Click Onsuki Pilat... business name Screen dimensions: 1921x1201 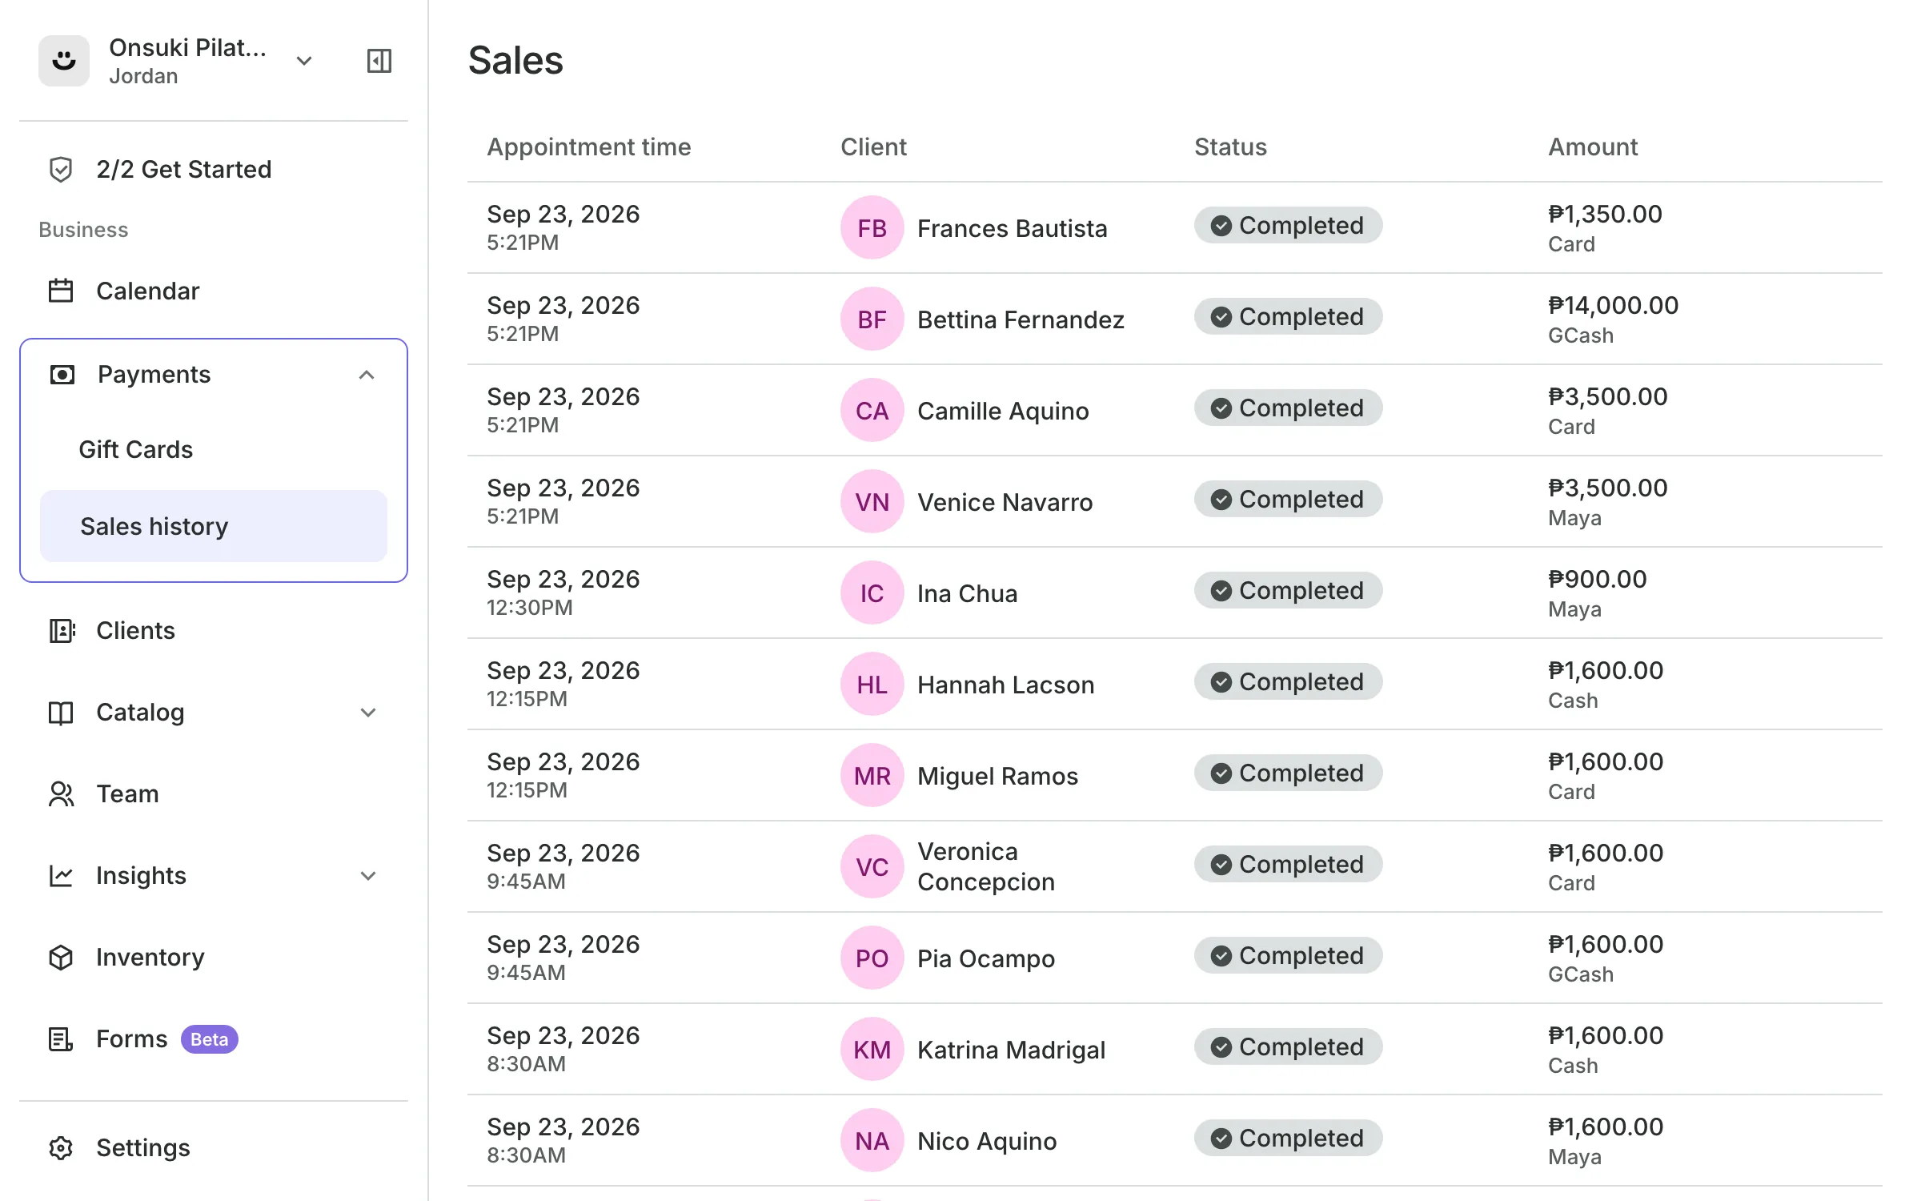tap(187, 48)
